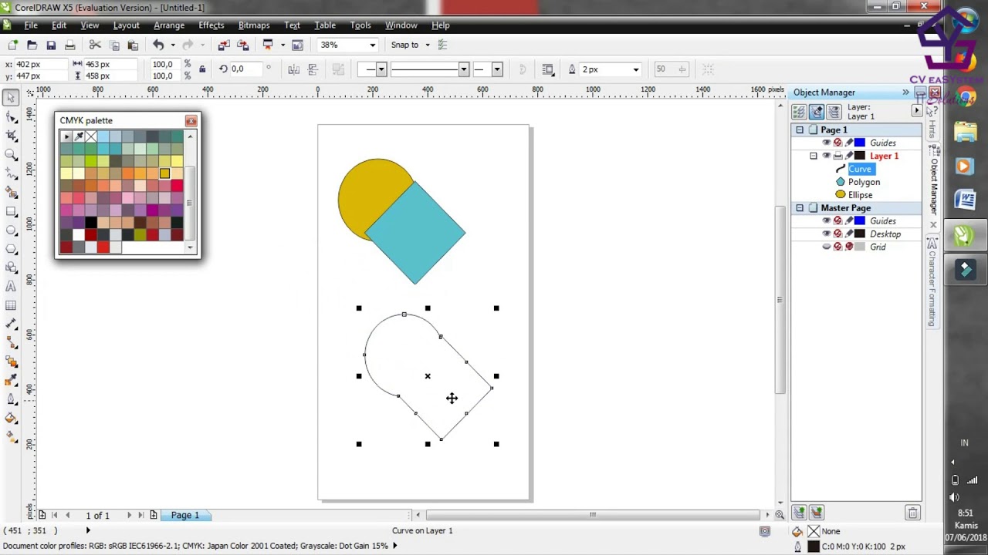Screen dimensions: 988x555
Task: Click the Undo arrow icon
Action: (158, 45)
